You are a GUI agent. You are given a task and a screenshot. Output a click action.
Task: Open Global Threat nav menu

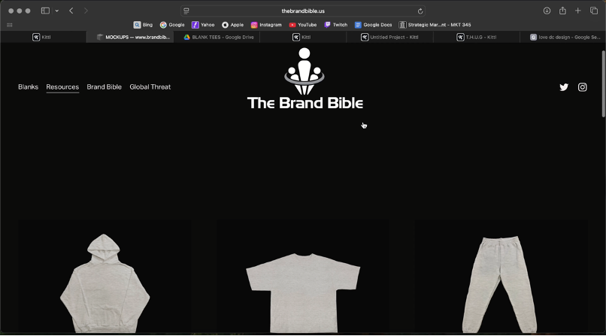click(x=150, y=87)
